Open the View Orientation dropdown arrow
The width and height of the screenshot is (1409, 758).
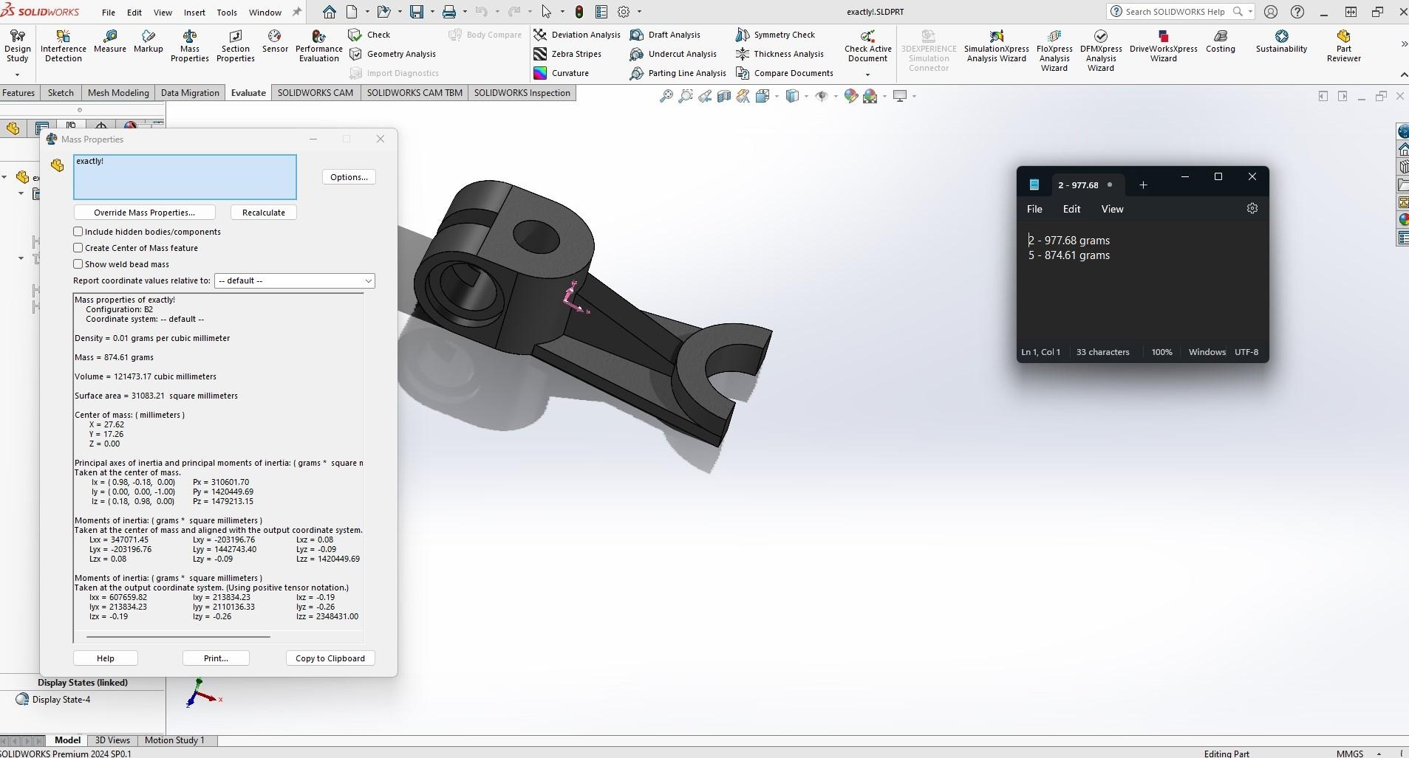pyautogui.click(x=777, y=96)
